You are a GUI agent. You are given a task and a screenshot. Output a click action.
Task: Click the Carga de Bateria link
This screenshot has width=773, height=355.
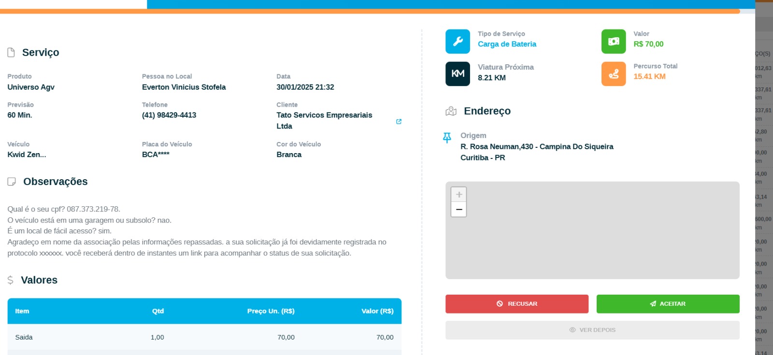pos(507,44)
